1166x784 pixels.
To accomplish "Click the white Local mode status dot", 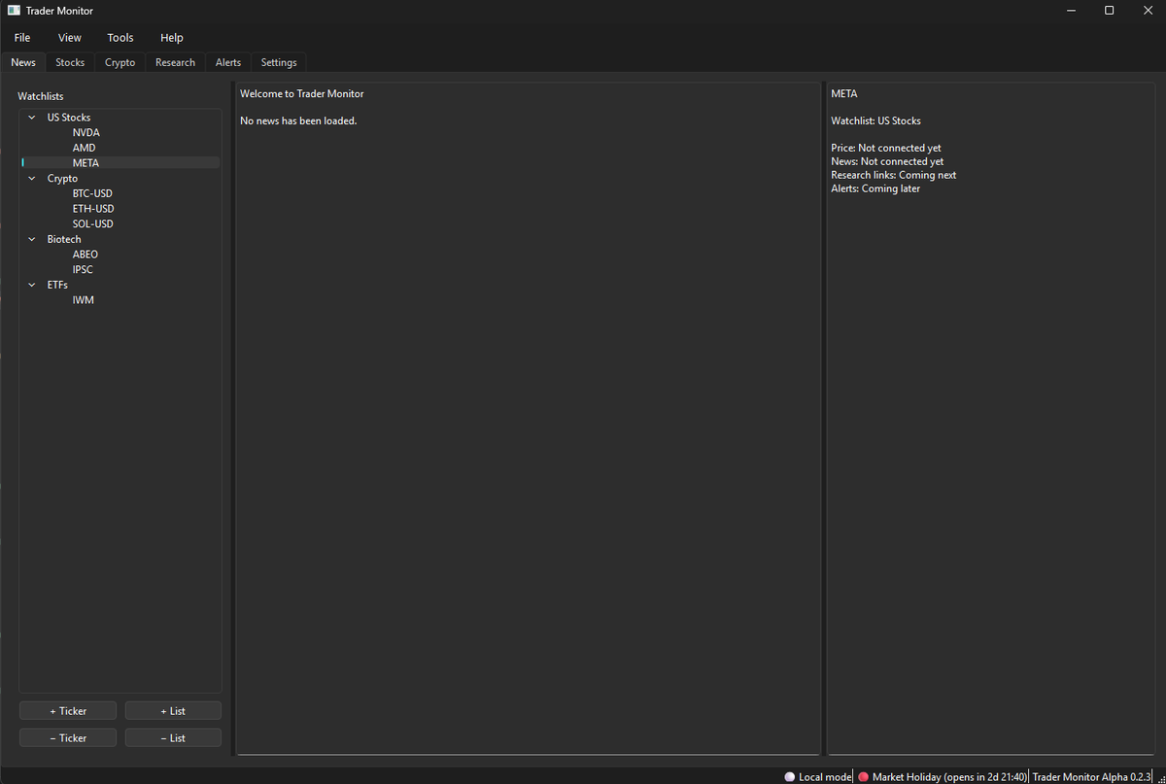I will coord(789,777).
